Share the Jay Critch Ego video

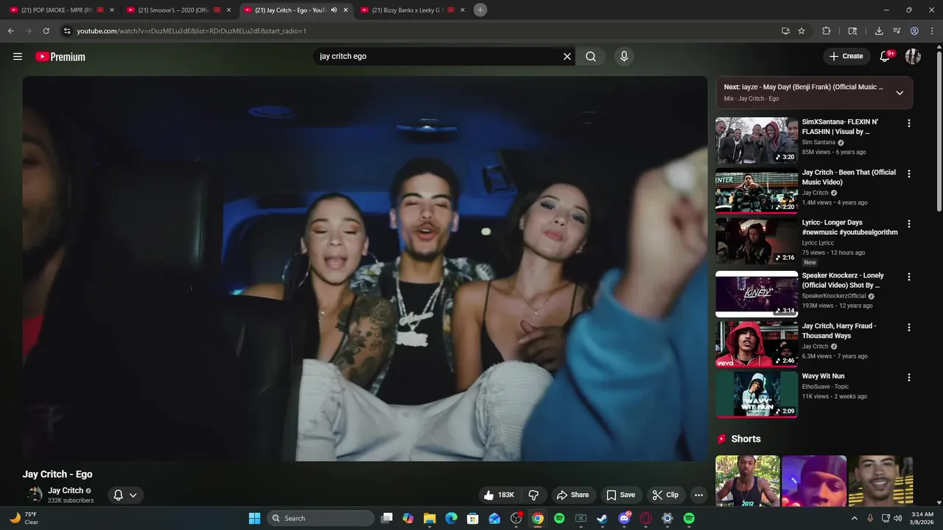[573, 495]
